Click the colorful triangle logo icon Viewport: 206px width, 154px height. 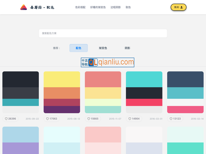tap(23, 7)
